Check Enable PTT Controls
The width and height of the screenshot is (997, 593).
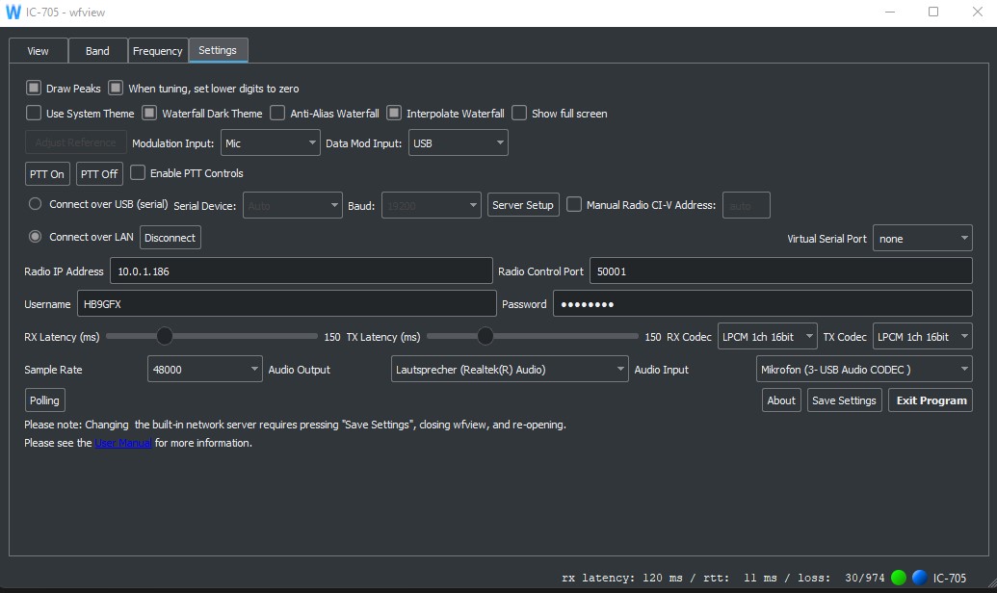click(x=138, y=173)
